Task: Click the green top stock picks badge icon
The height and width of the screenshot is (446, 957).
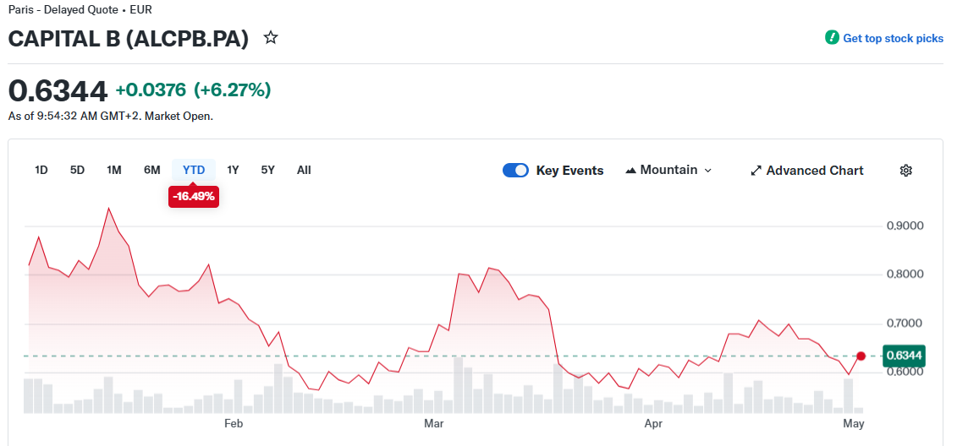Action: click(831, 38)
